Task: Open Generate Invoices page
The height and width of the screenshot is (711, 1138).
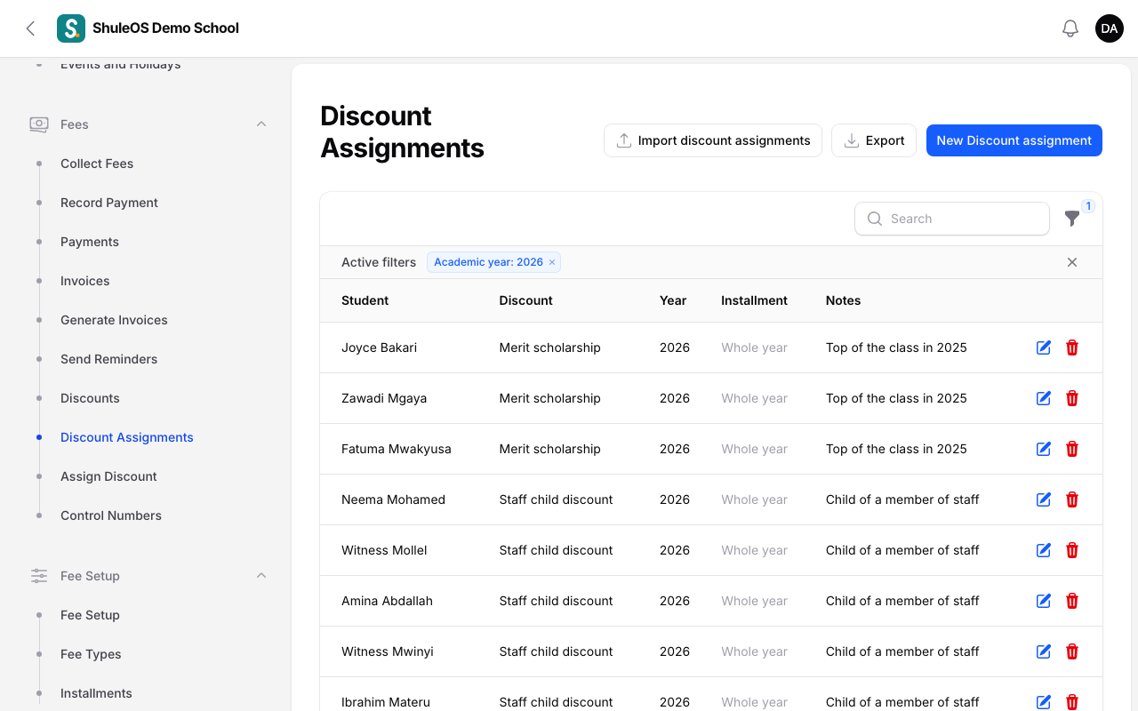Action: 114,320
